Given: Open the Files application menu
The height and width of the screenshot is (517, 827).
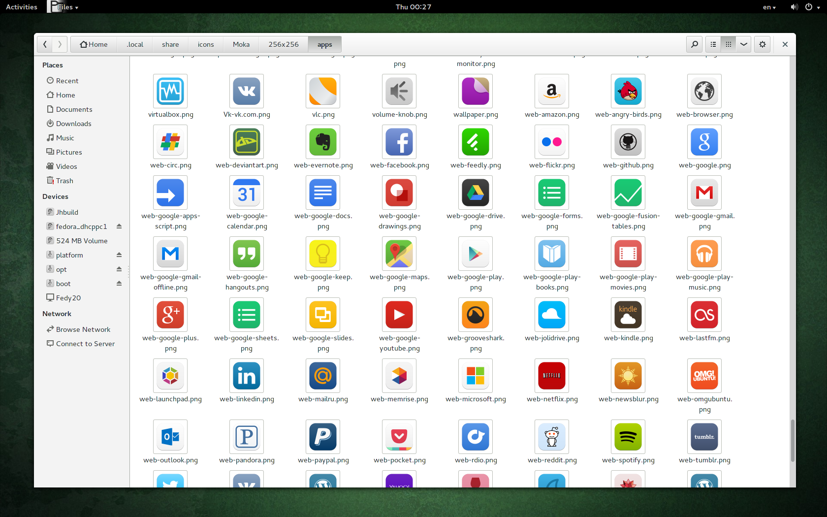Looking at the screenshot, I should click(x=63, y=6).
